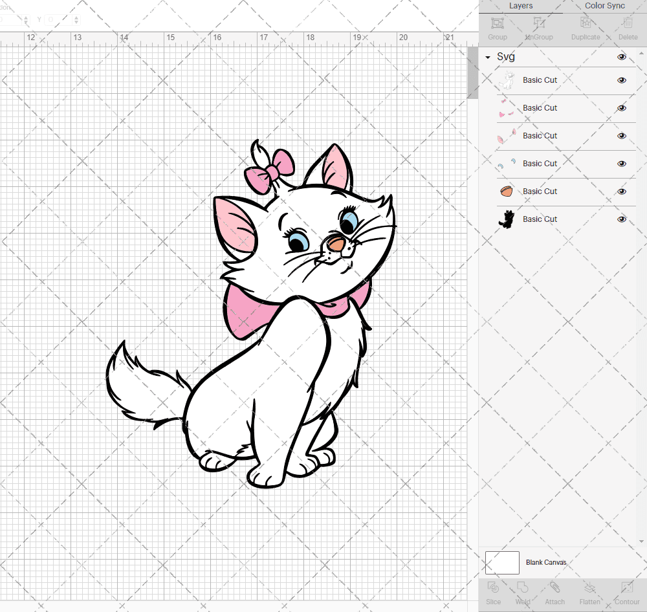Click the Blank Canvas label
The height and width of the screenshot is (612, 647).
546,562
